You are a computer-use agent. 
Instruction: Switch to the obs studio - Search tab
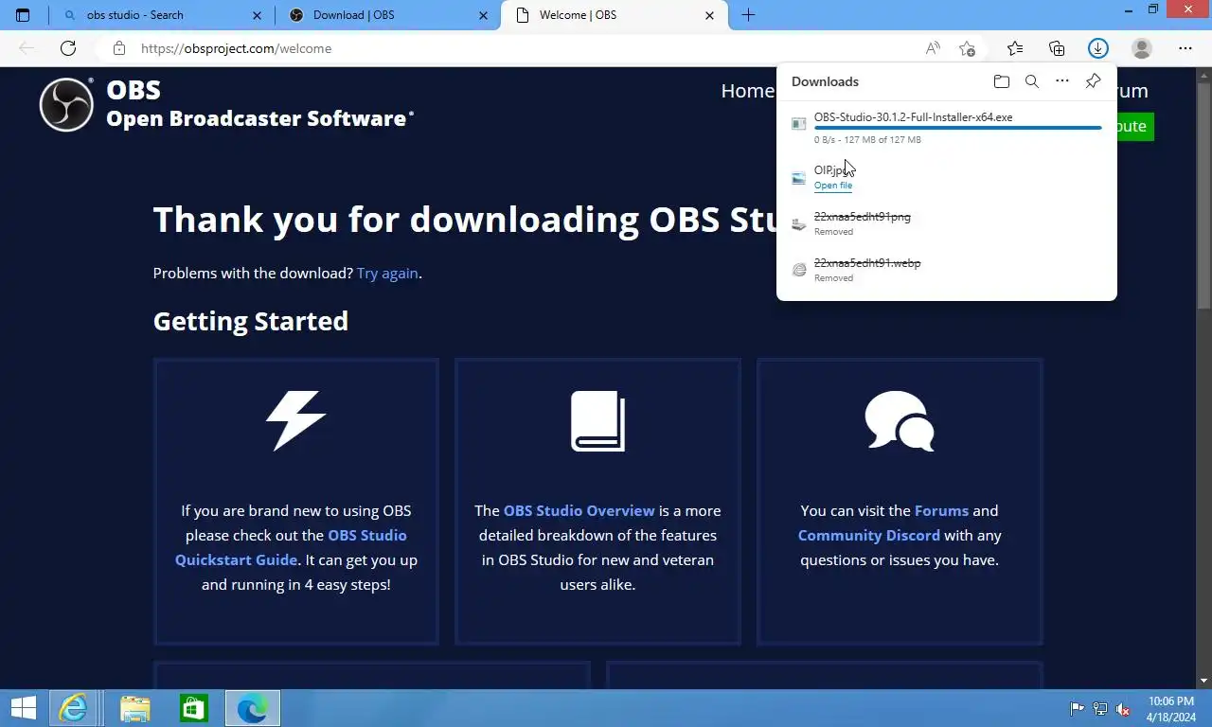tap(162, 15)
